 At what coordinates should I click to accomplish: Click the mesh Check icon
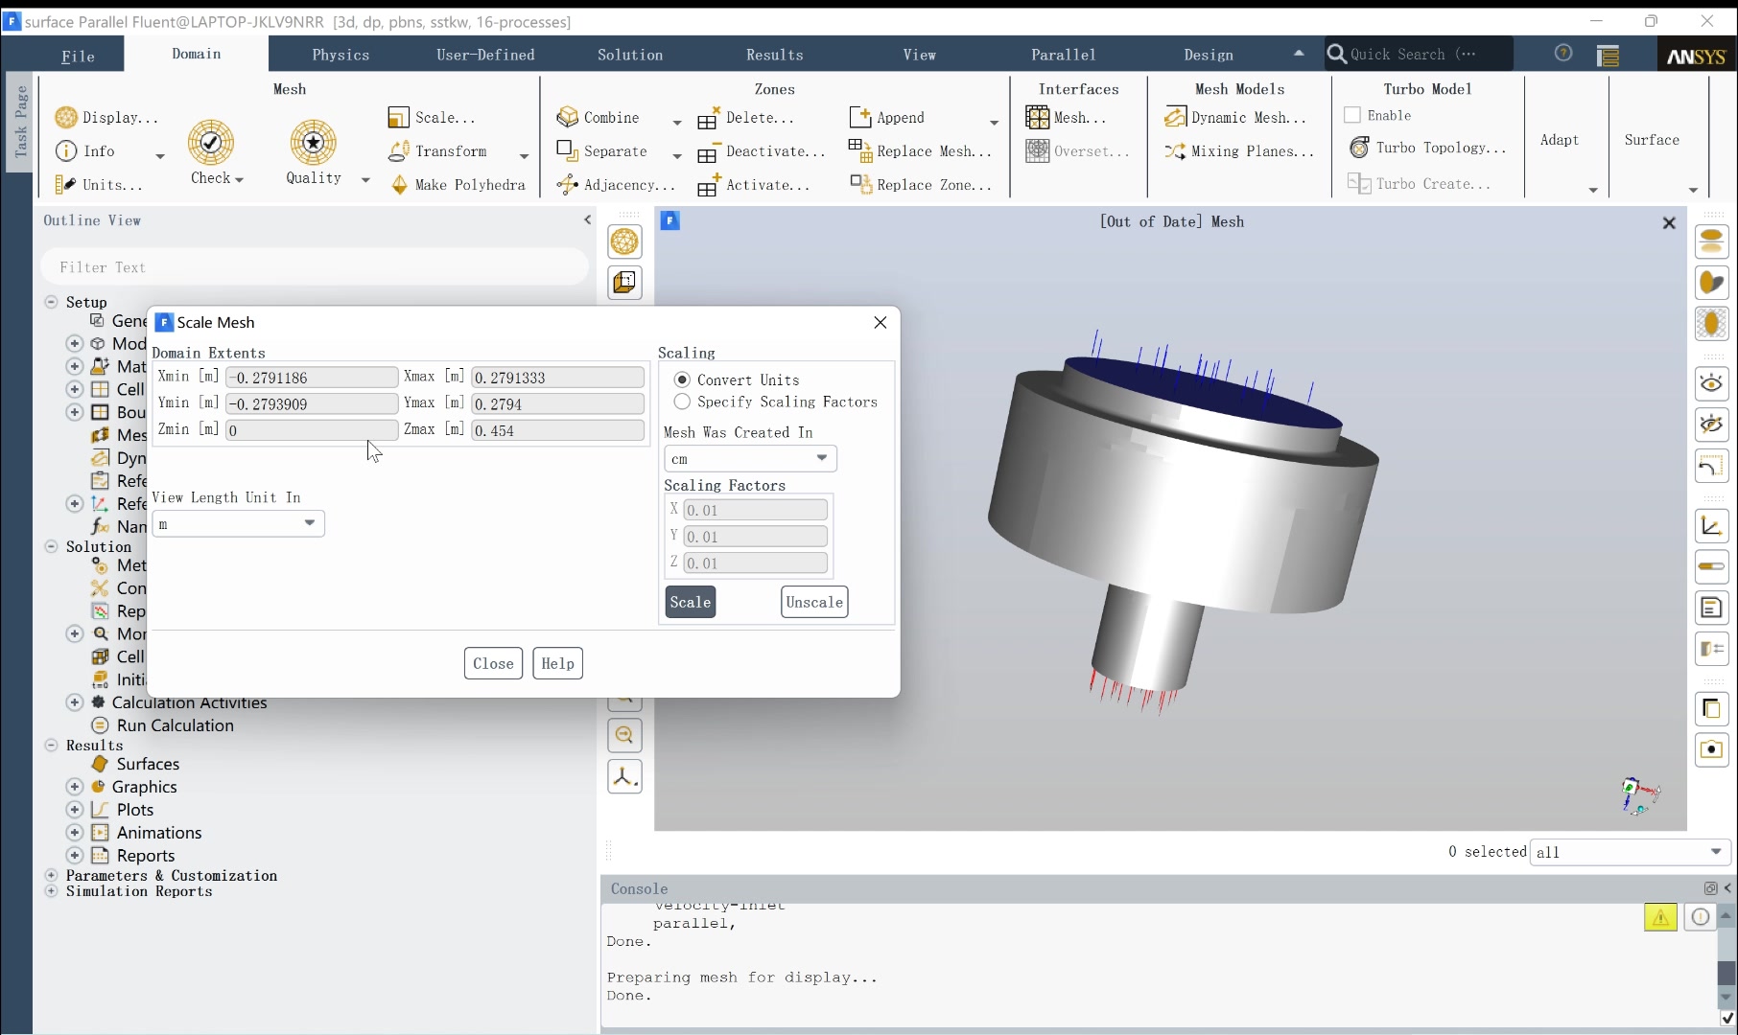pyautogui.click(x=211, y=143)
